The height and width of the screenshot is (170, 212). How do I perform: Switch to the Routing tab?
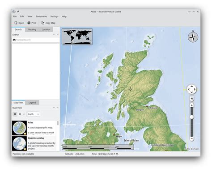click(32, 29)
